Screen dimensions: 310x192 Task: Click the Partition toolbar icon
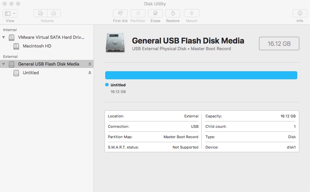(x=138, y=13)
